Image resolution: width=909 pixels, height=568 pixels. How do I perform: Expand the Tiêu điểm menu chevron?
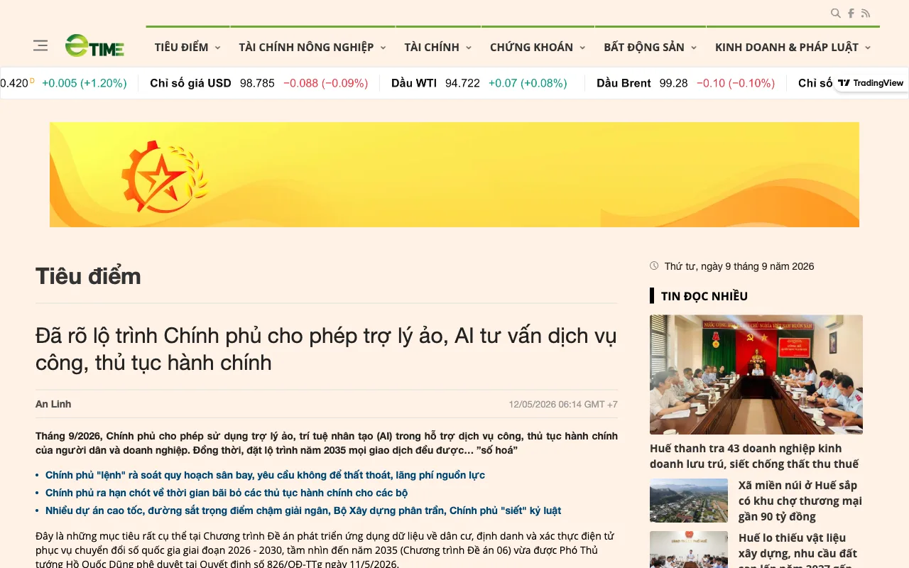point(217,48)
